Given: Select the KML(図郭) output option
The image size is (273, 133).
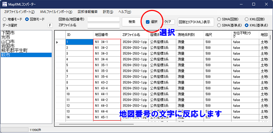Looking at the screenshot, I should (x=255, y=19).
